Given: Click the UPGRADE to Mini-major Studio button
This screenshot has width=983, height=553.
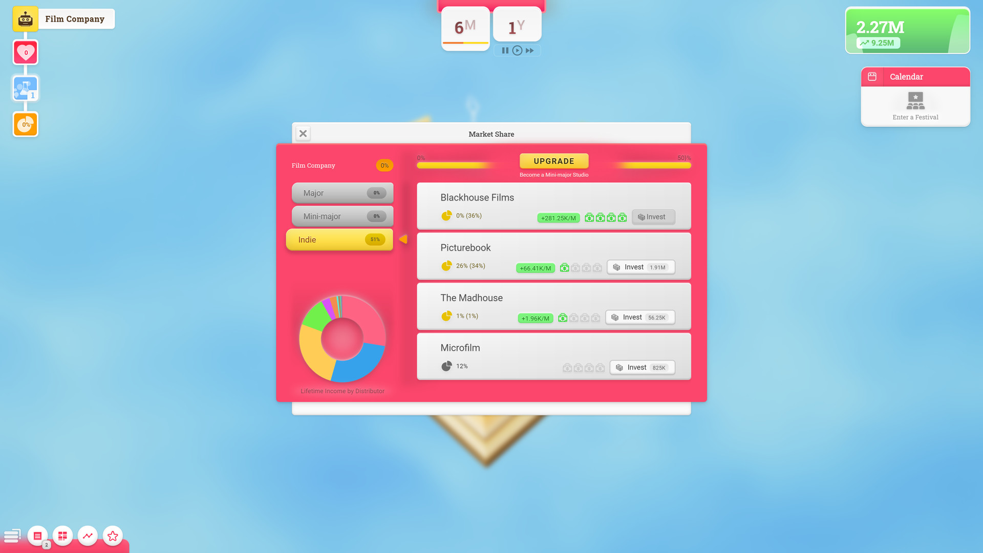Looking at the screenshot, I should pos(553,161).
